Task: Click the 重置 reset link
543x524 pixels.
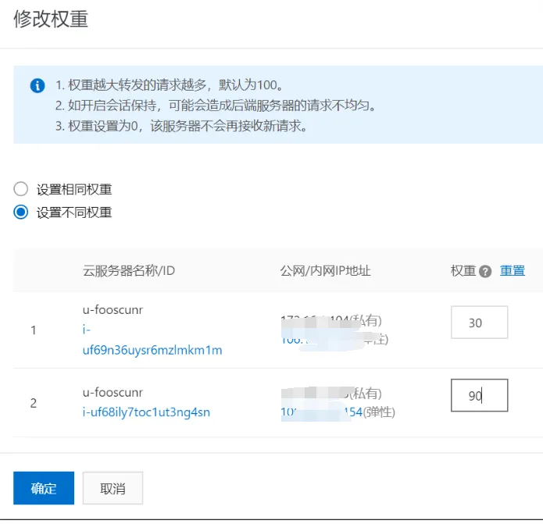Action: click(x=513, y=271)
